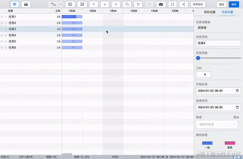Click the Gantt bar of 任务2

point(72,23)
